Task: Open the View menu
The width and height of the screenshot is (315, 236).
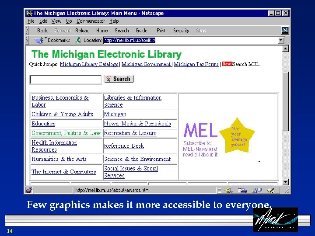Action: click(x=56, y=21)
